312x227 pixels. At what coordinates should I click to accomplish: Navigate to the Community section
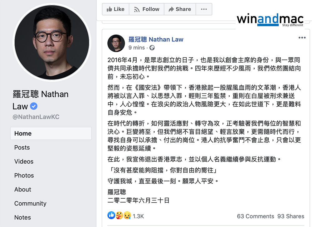(30, 204)
